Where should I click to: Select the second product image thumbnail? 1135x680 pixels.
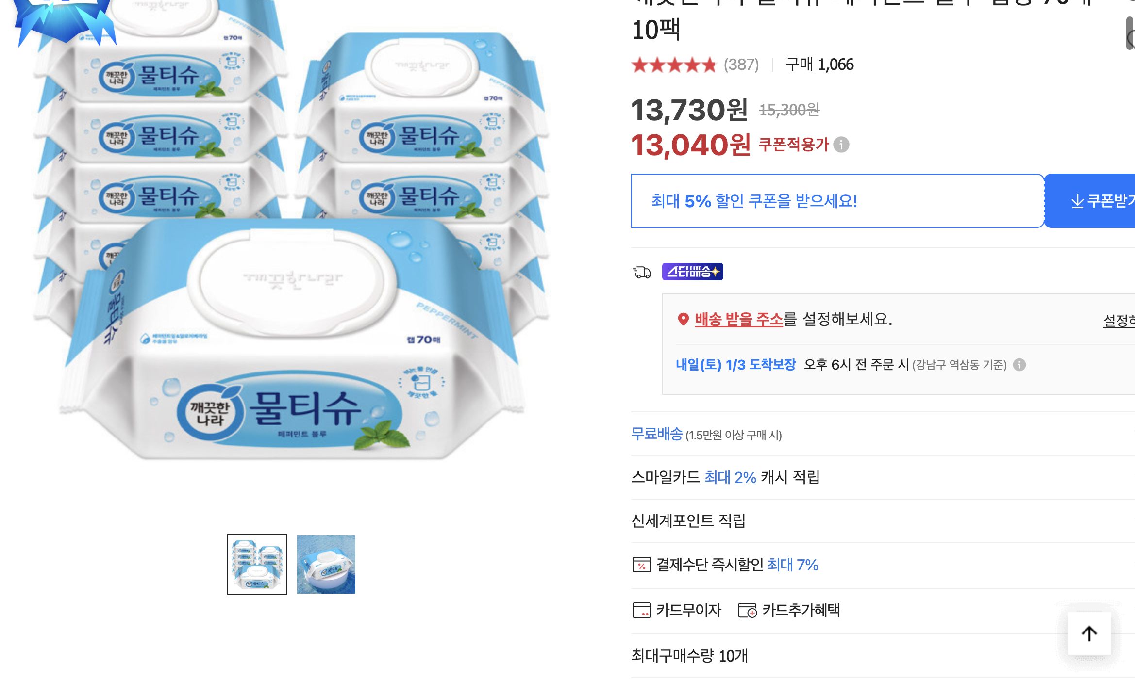click(326, 564)
